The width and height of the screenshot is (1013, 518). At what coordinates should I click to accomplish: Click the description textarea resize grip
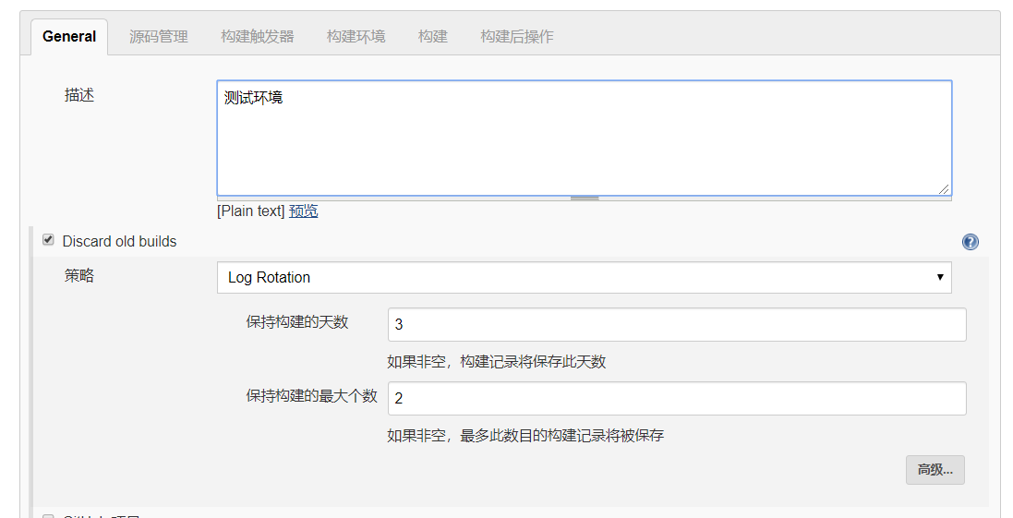click(944, 188)
